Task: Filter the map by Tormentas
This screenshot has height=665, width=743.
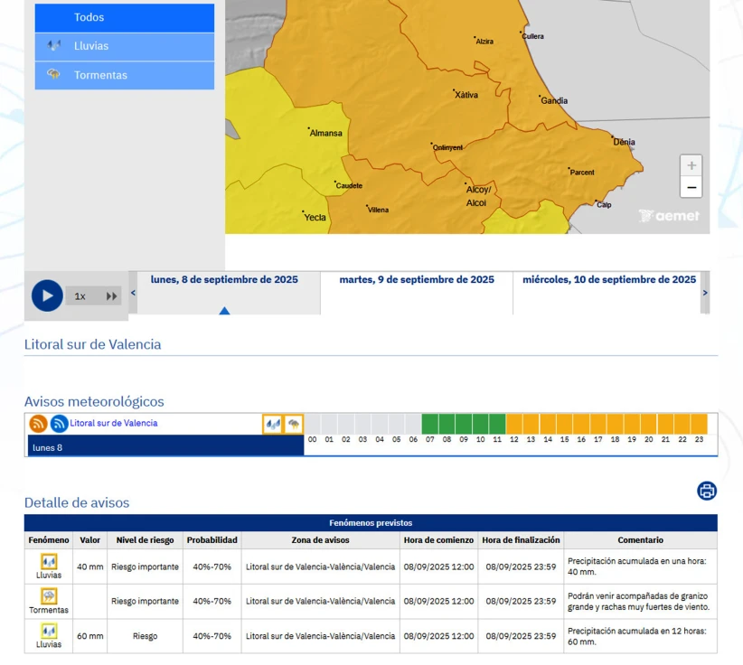Action: (125, 75)
